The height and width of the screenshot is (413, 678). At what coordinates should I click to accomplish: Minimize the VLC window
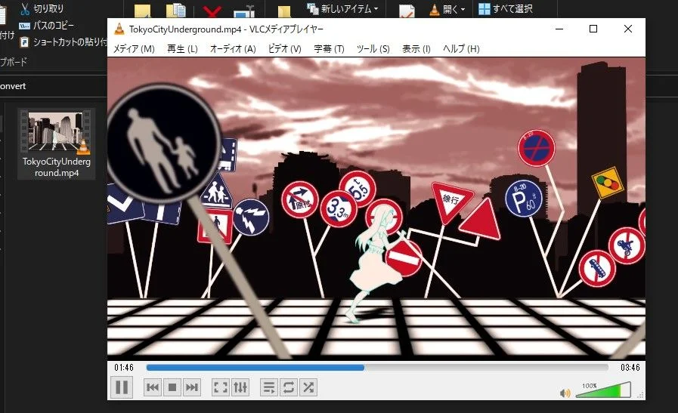click(559, 29)
